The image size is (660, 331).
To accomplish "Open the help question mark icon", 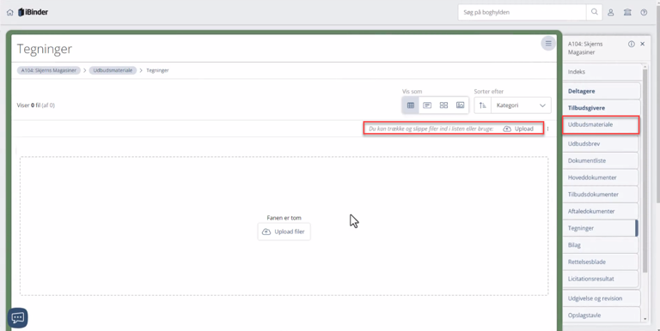I will click(644, 13).
